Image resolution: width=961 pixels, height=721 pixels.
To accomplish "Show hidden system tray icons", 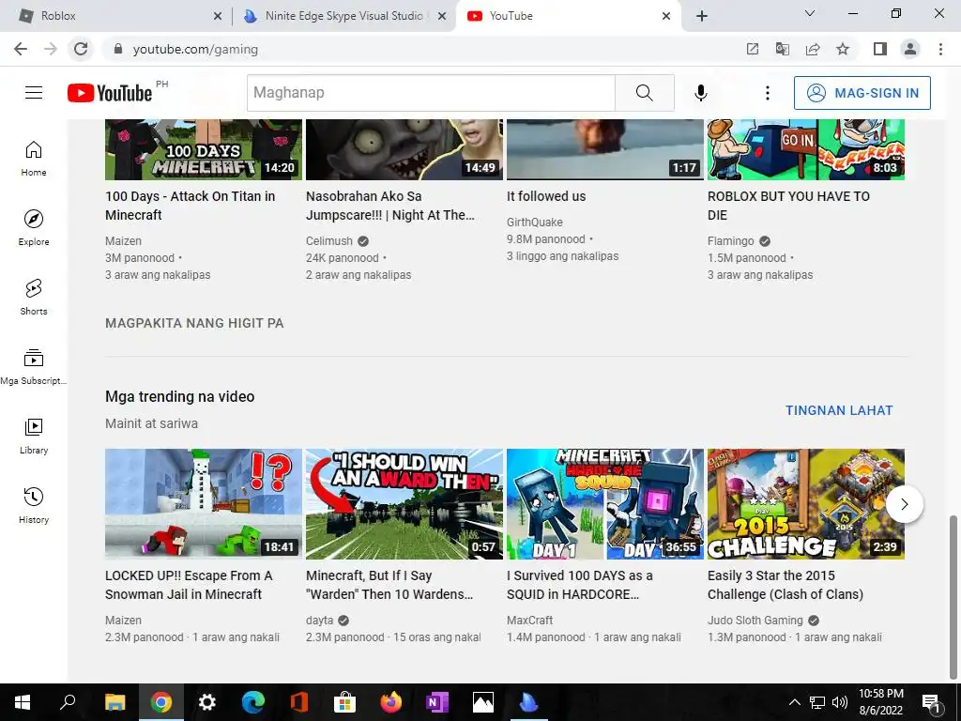I will (x=794, y=702).
